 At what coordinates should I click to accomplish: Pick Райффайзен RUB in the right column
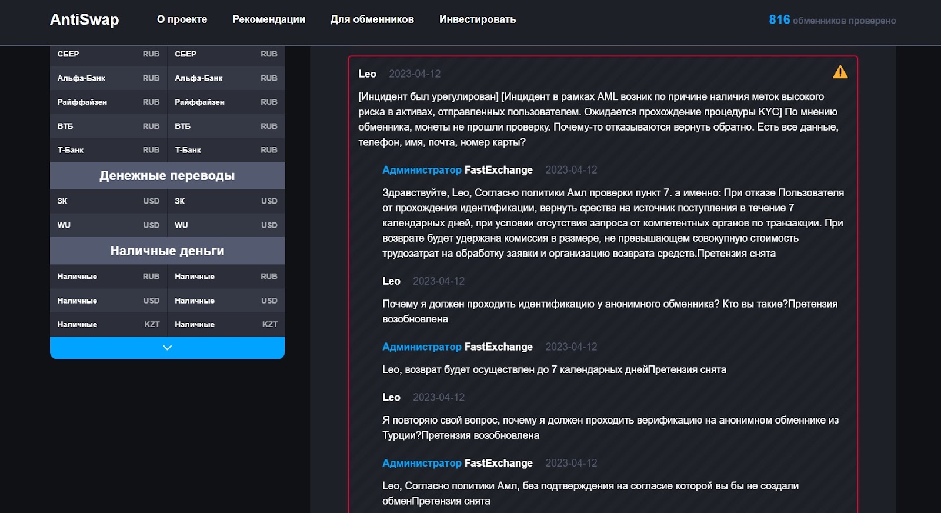click(x=226, y=102)
